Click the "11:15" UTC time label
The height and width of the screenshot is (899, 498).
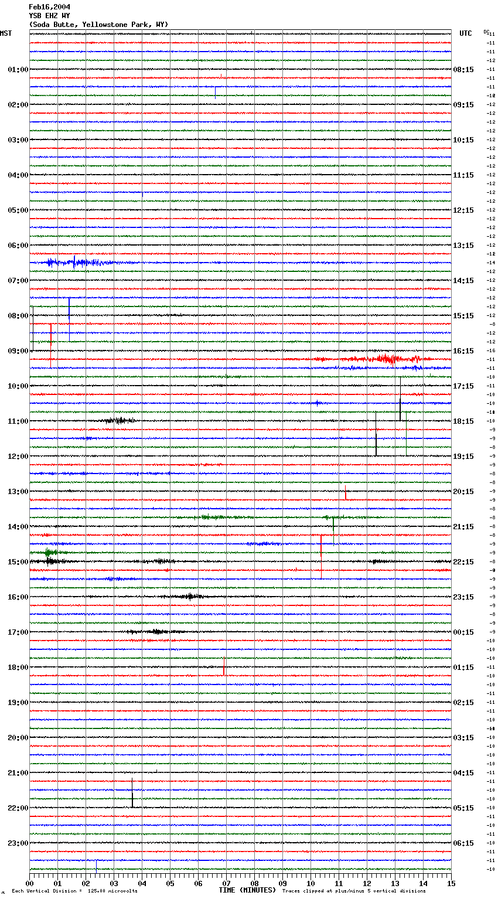coord(463,175)
